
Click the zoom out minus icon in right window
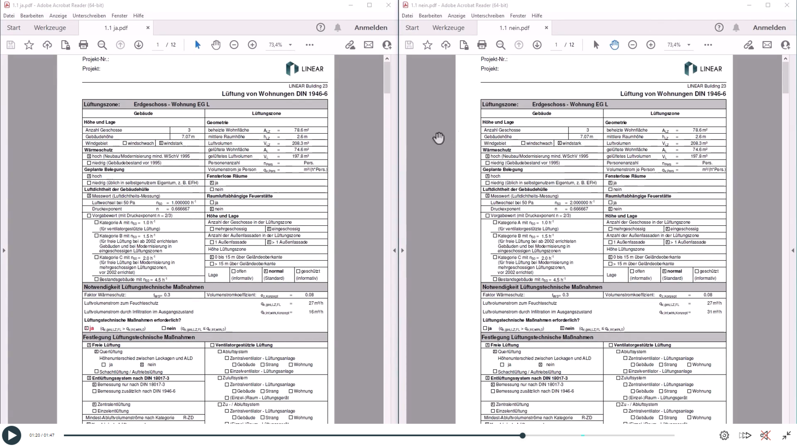(632, 45)
